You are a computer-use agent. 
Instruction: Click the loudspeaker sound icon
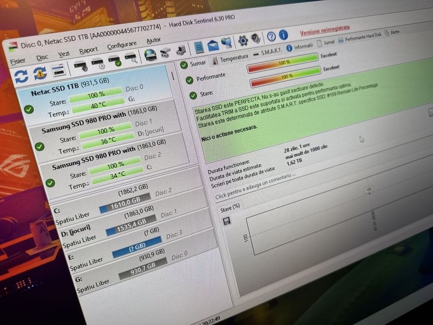(256, 39)
